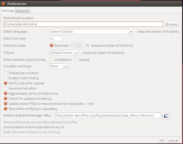
Task: Open the Compiler warnings dropdown
Action: pos(59,66)
